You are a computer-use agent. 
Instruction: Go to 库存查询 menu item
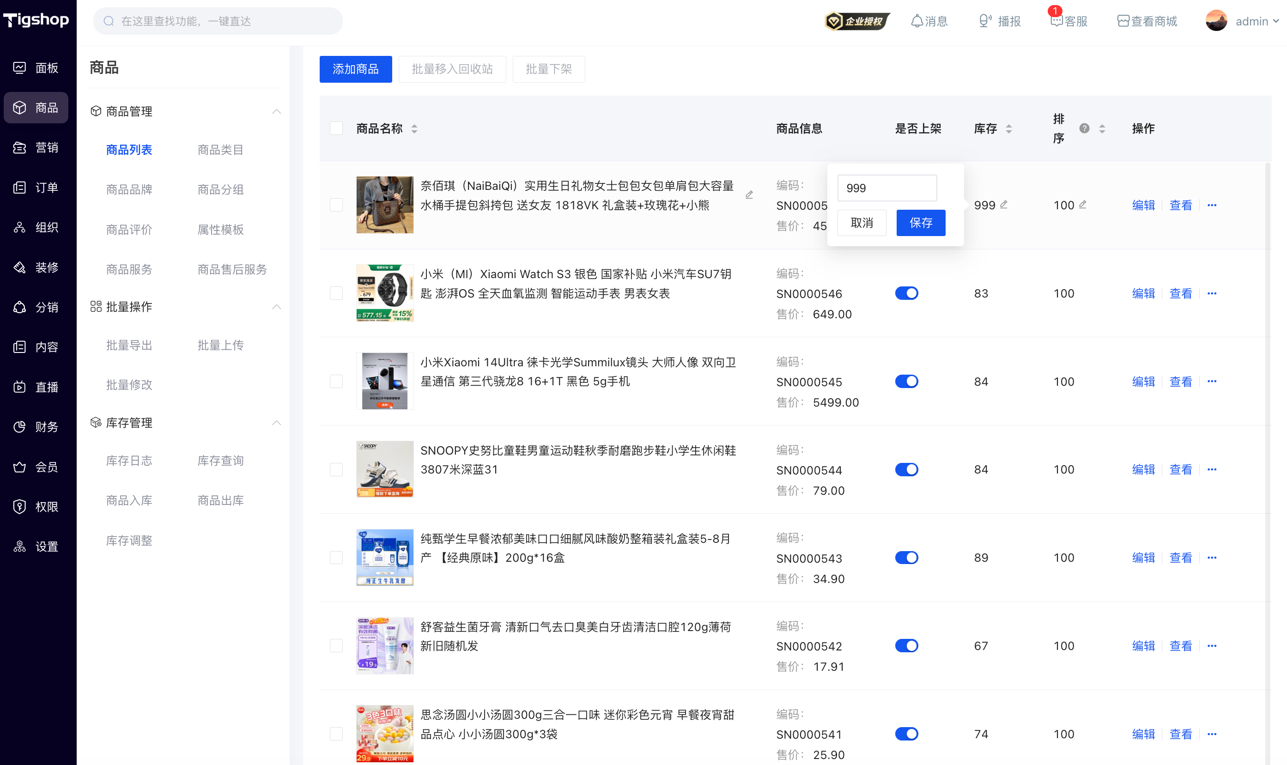(x=220, y=461)
